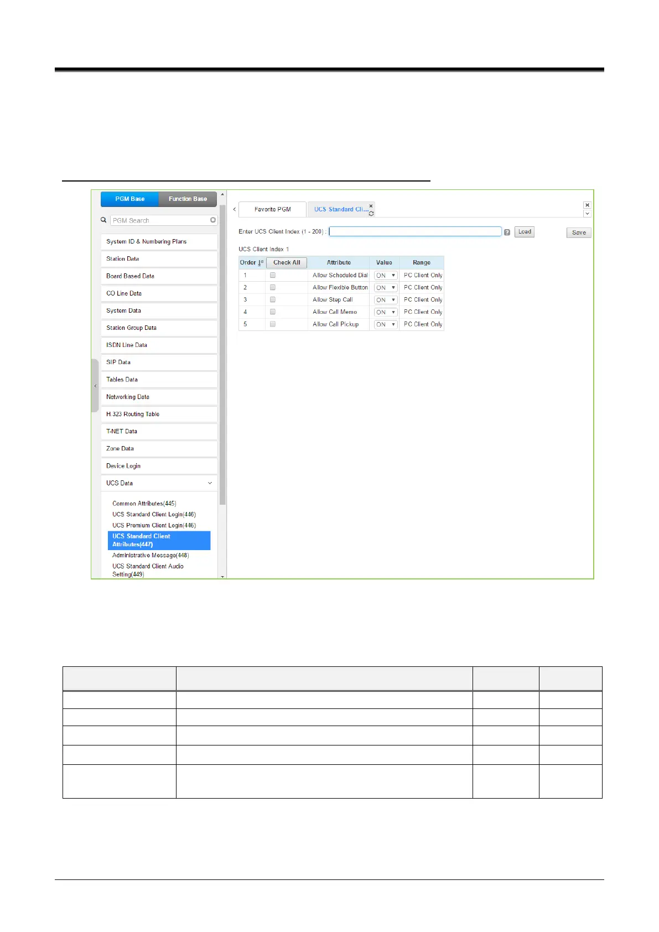This screenshot has height=932, width=659.
Task: Open T-NET Data menu
Action: [159, 431]
